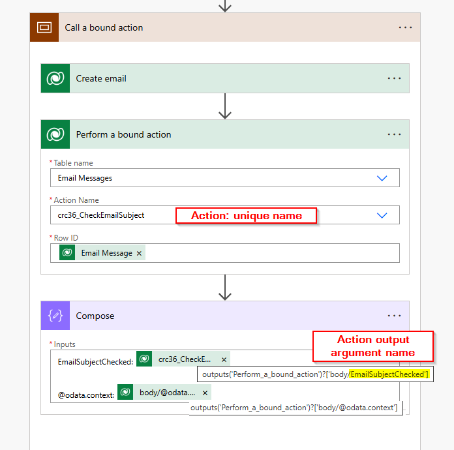Screen dimensions: 454x450
Task: Click the Compose curly-braces icon
Action: 55,316
